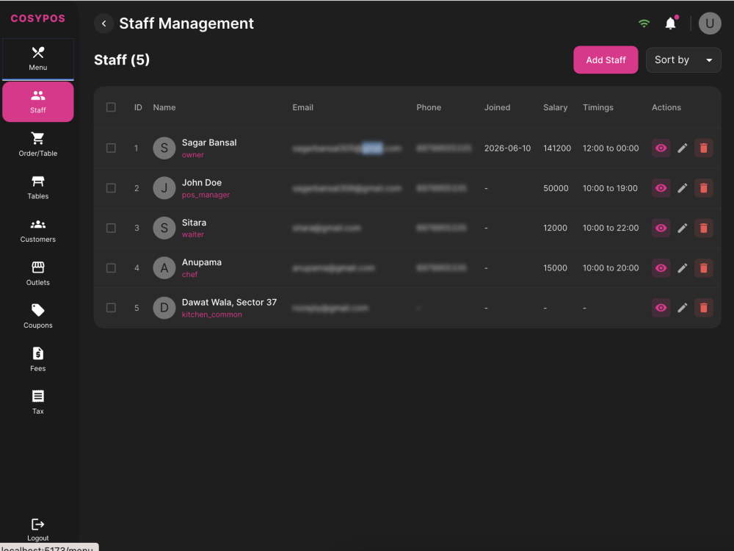This screenshot has height=551, width=734.
Task: View Sagar Bansal details with eye icon
Action: pos(661,148)
